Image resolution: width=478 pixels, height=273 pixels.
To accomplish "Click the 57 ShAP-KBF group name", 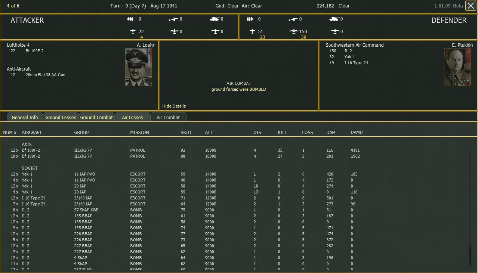I will [x=87, y=210].
